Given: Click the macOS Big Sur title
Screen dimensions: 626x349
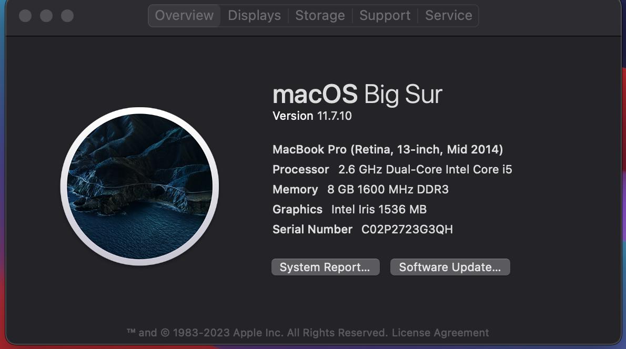Looking at the screenshot, I should click(357, 94).
